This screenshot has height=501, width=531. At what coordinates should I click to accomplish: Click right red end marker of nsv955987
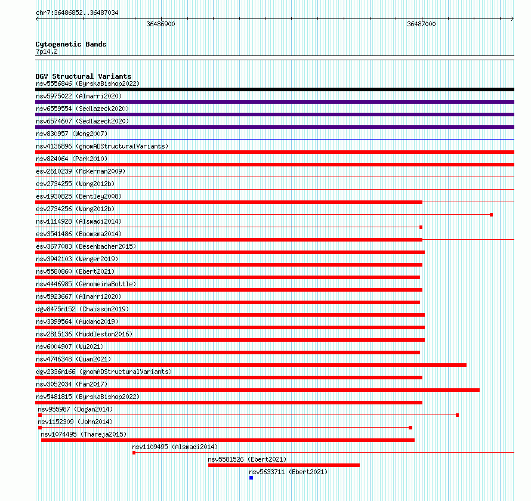[x=457, y=415]
